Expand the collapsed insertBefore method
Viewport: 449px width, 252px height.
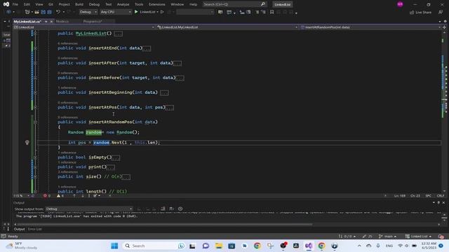tap(36, 78)
